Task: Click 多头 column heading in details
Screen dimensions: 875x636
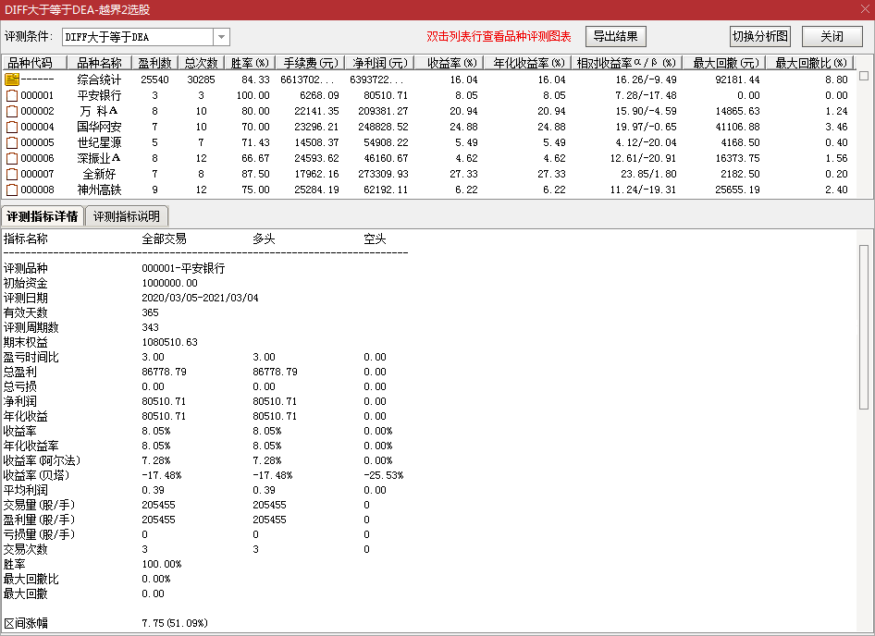Action: tap(264, 238)
